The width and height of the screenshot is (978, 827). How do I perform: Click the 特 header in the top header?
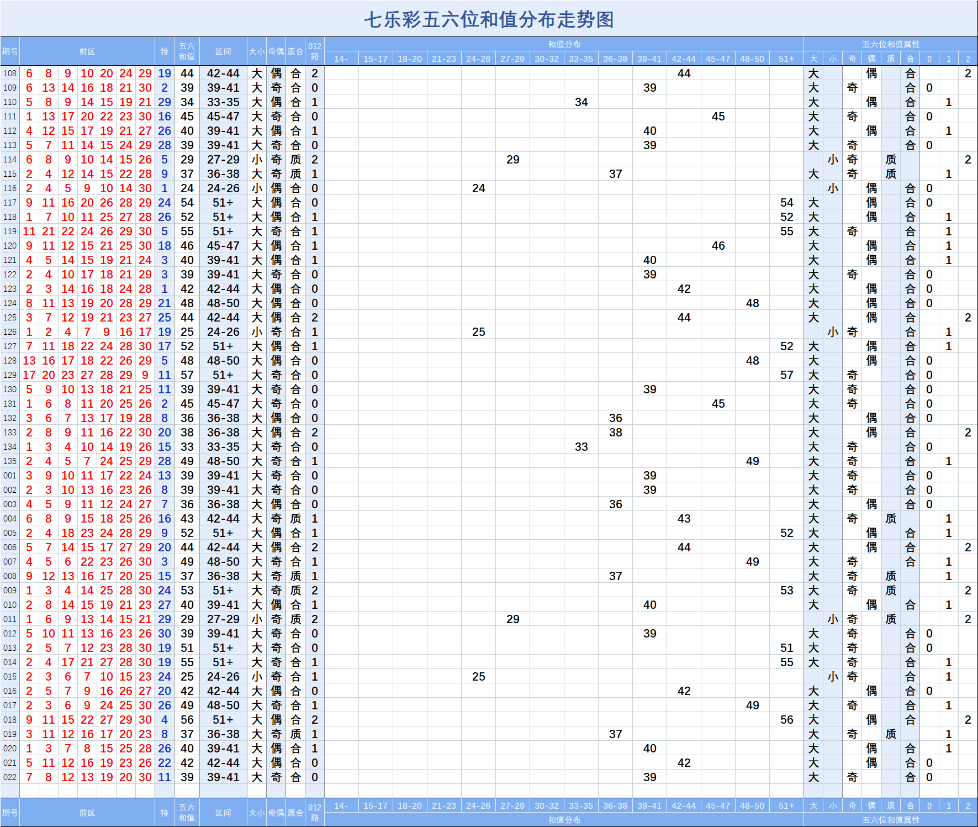pos(165,51)
